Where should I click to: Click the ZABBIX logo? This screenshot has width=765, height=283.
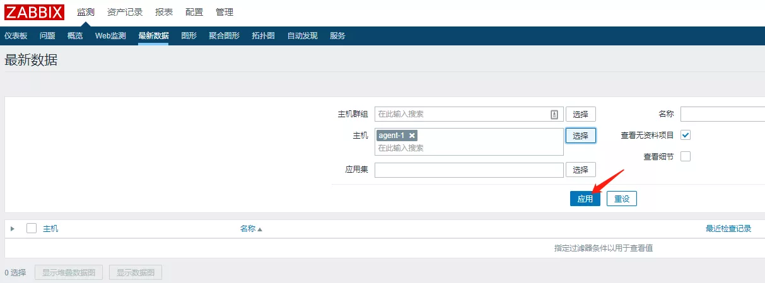click(x=34, y=12)
